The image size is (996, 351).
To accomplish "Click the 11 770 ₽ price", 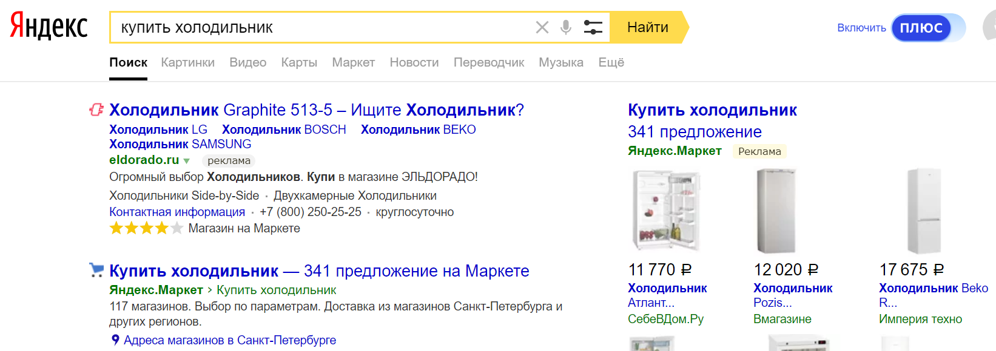I will 660,269.
